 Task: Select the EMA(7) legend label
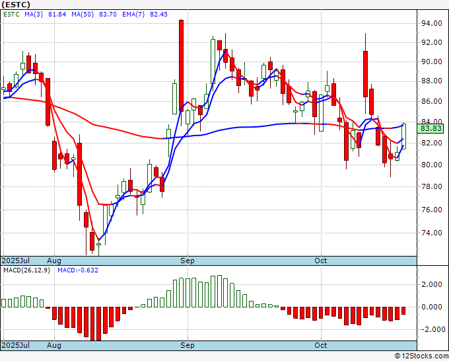133,15
